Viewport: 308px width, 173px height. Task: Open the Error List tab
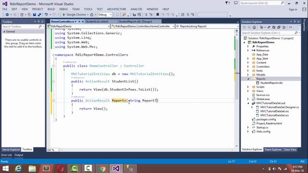pos(6,155)
